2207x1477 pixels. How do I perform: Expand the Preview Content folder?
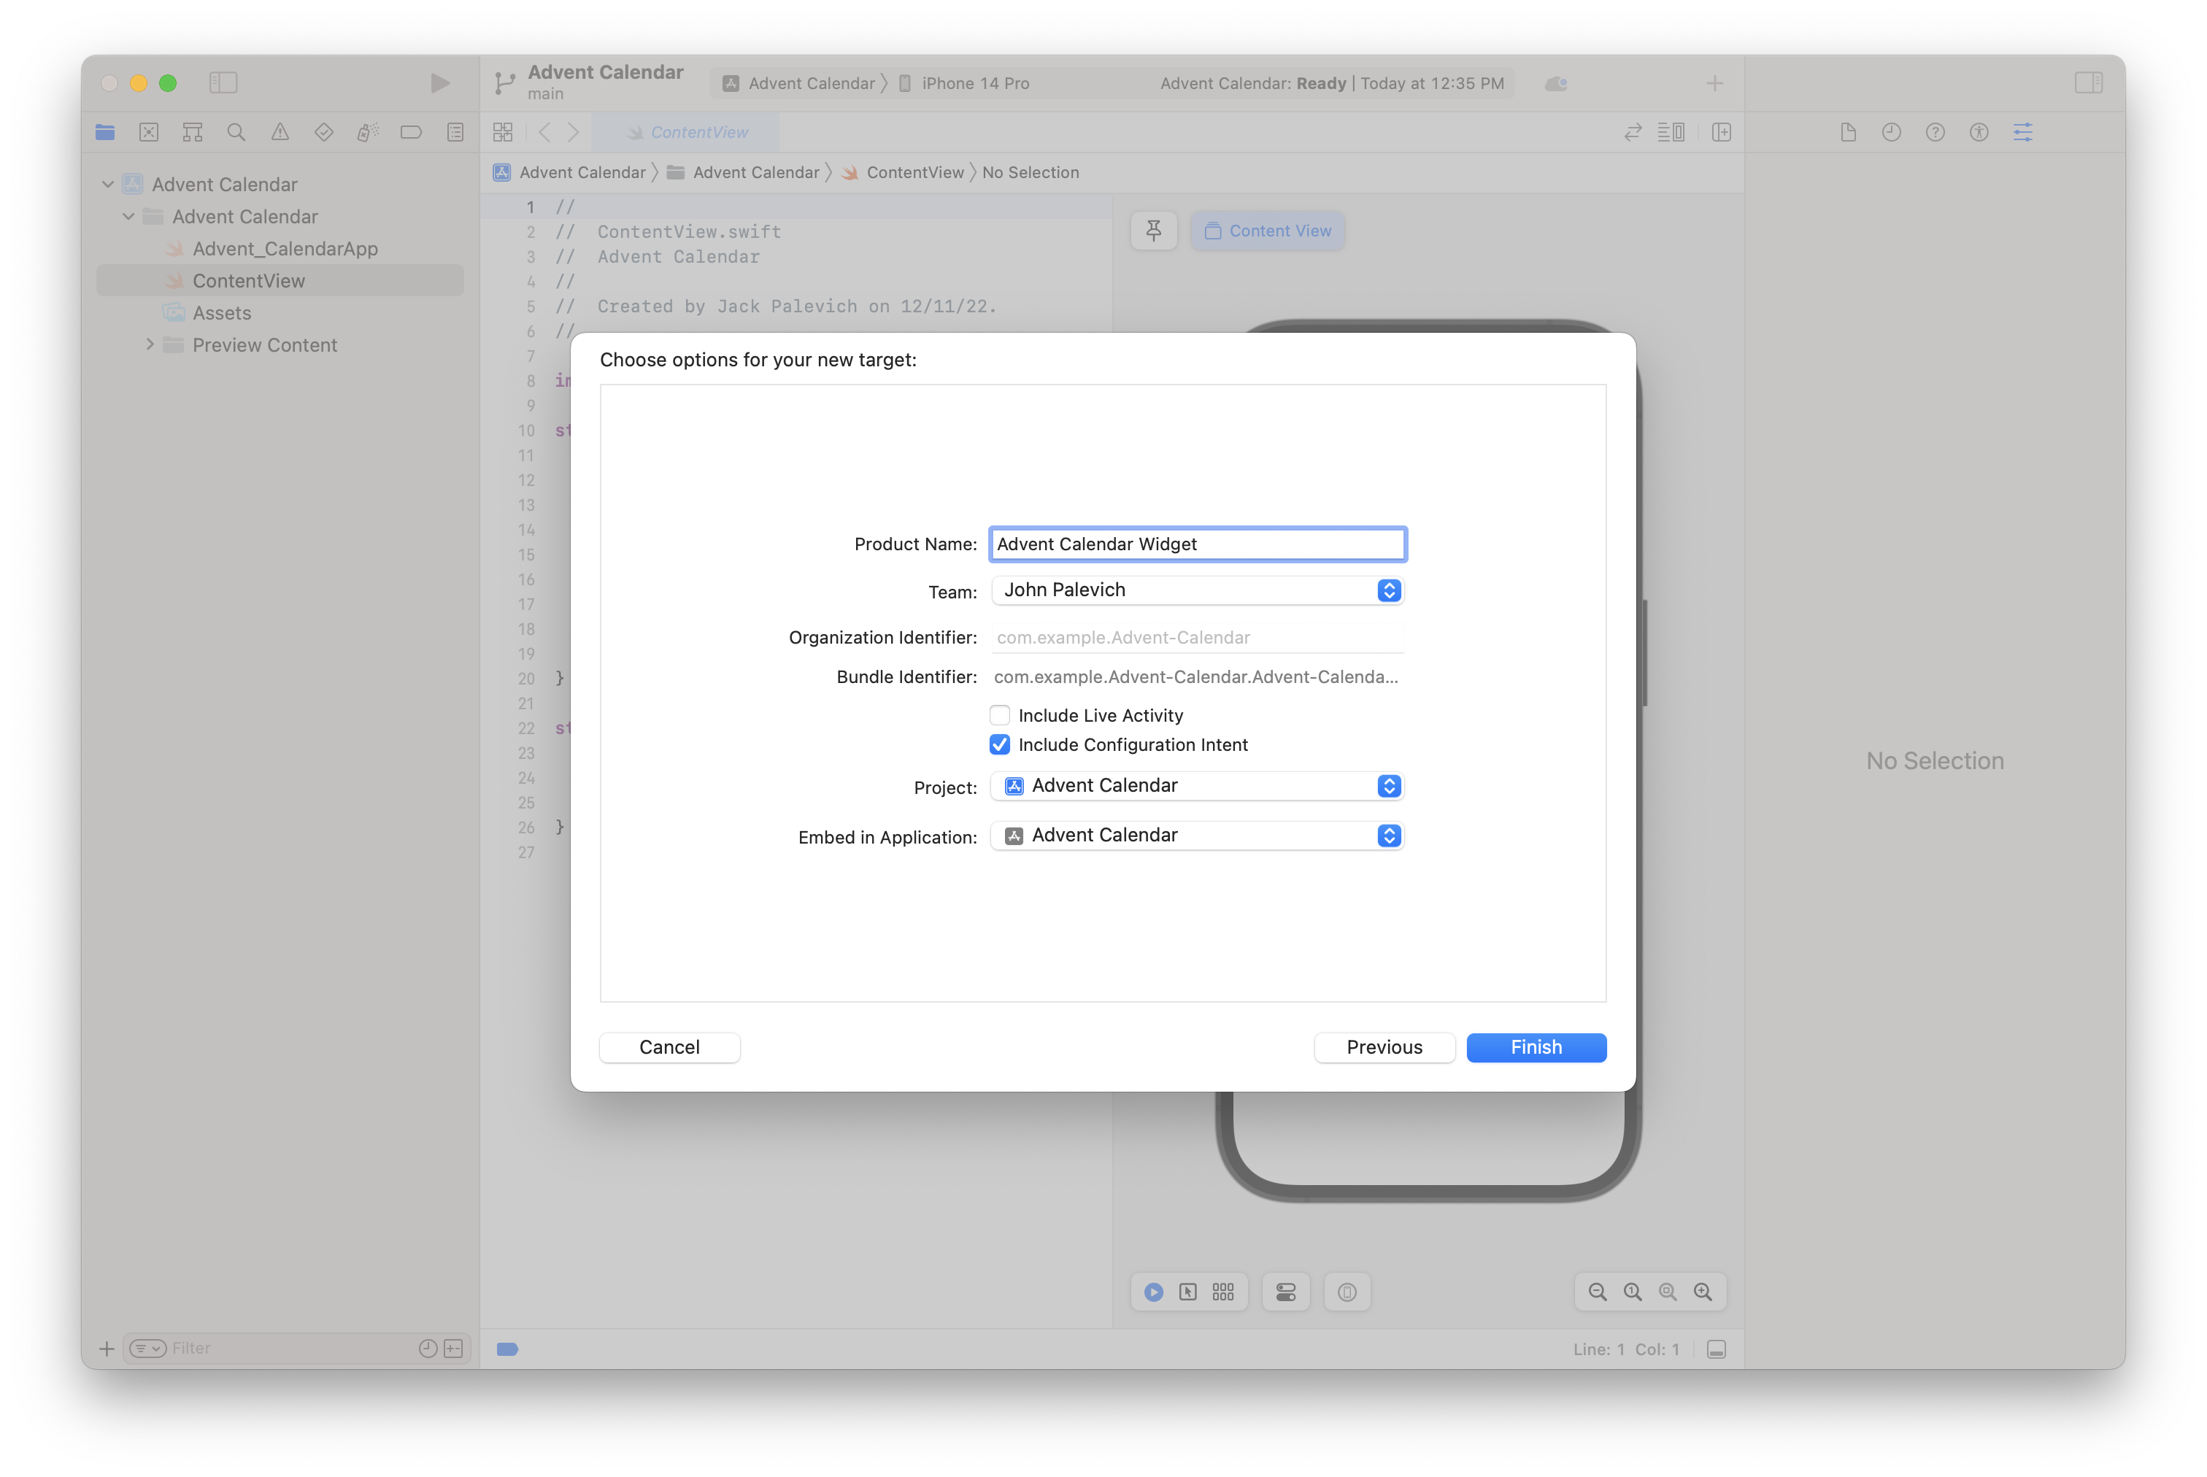coord(150,344)
